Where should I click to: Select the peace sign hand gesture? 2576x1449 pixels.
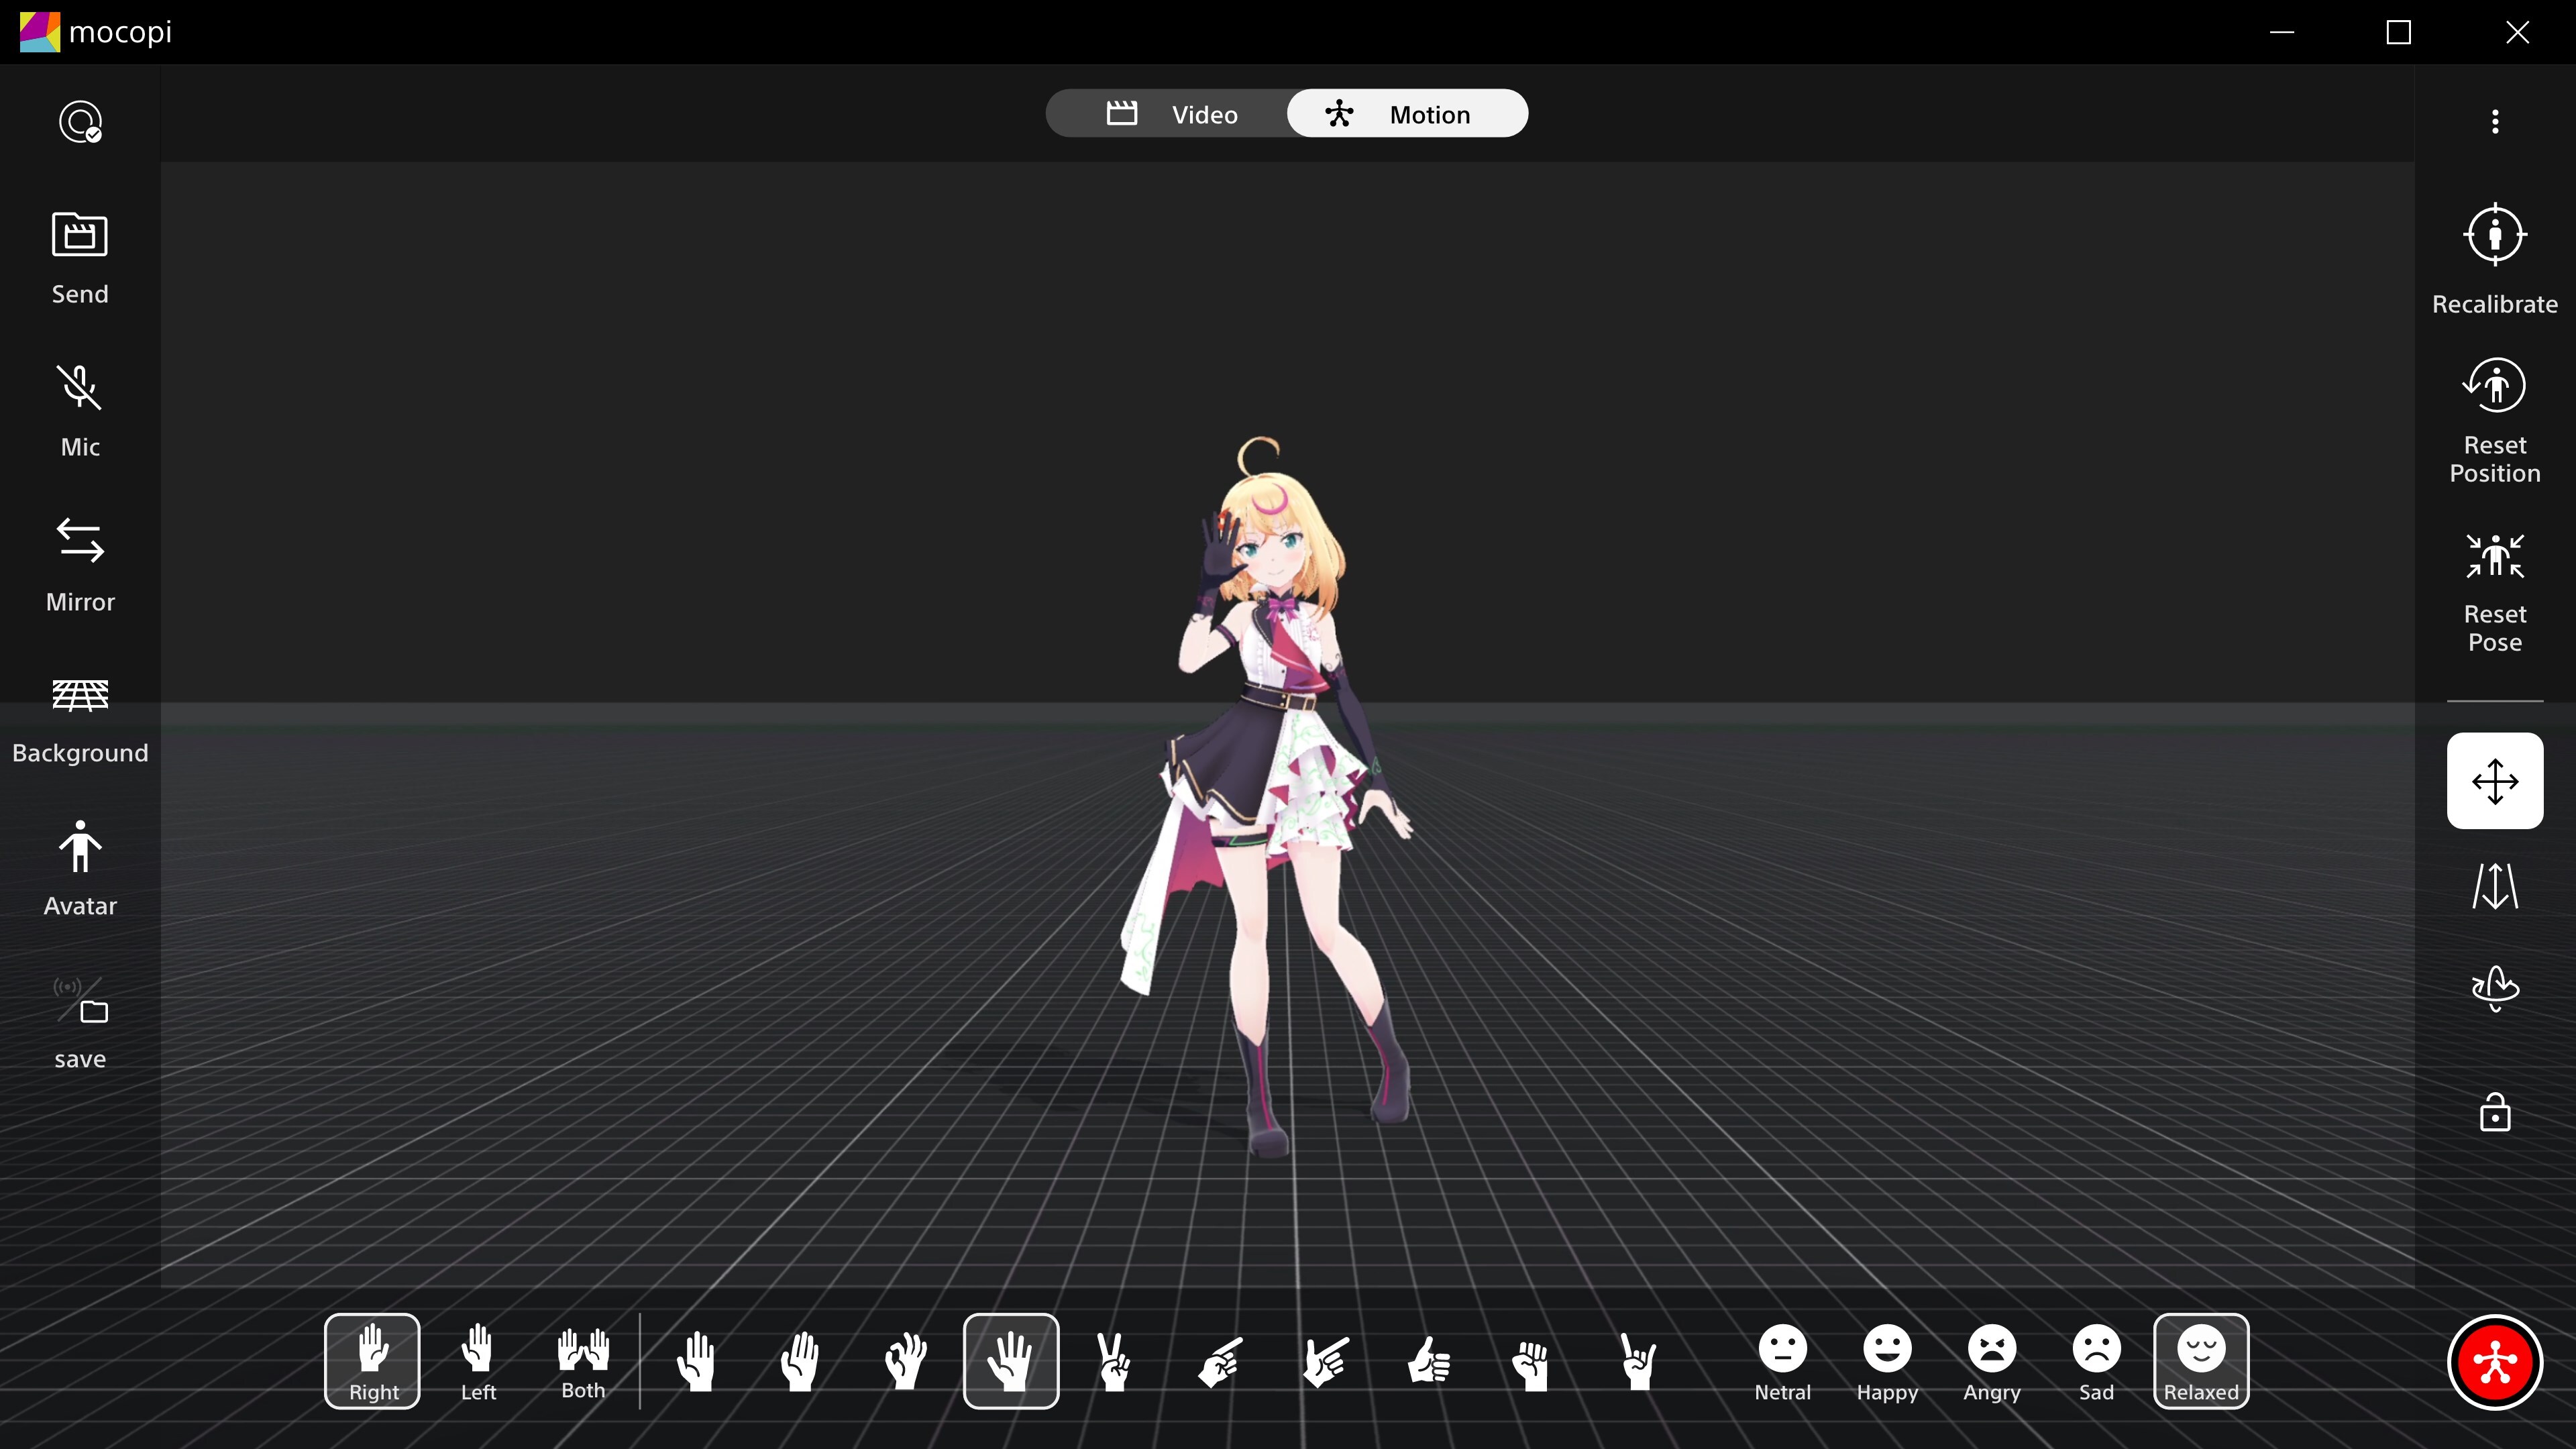[x=1114, y=1361]
